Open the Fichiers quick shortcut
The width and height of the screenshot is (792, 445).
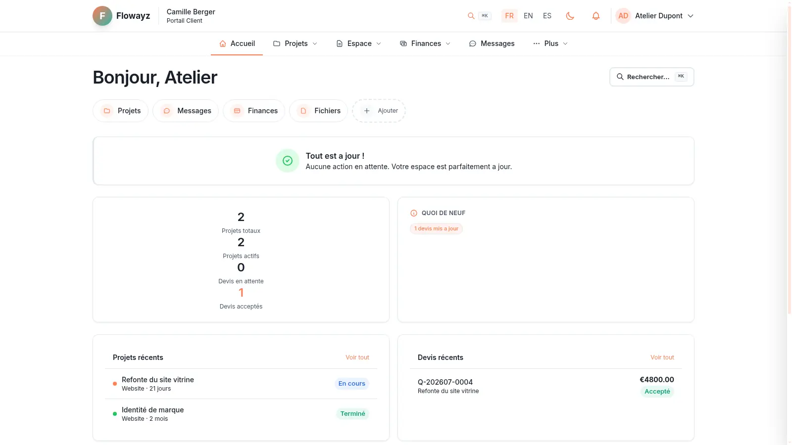[319, 111]
